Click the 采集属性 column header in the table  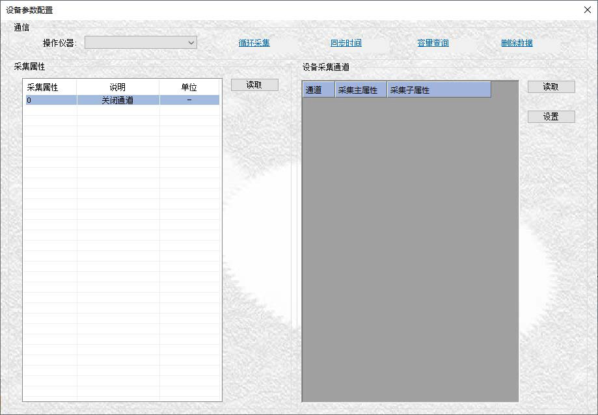(x=50, y=87)
